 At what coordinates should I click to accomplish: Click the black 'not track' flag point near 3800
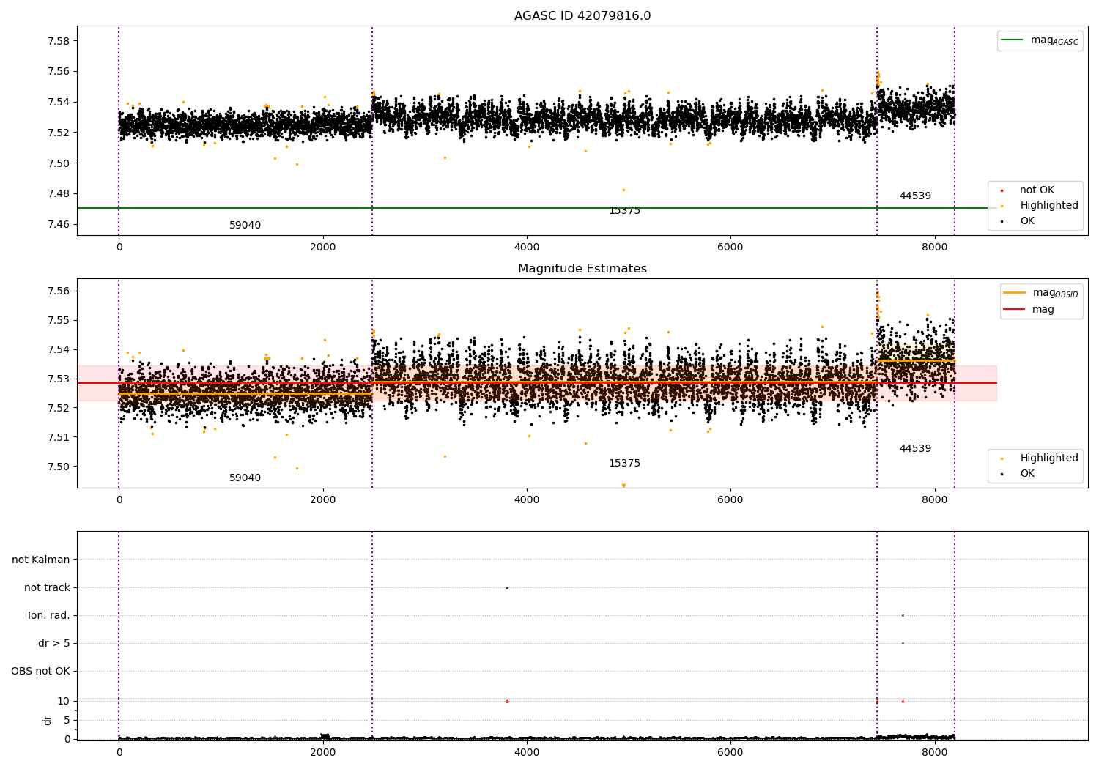pyautogui.click(x=507, y=588)
